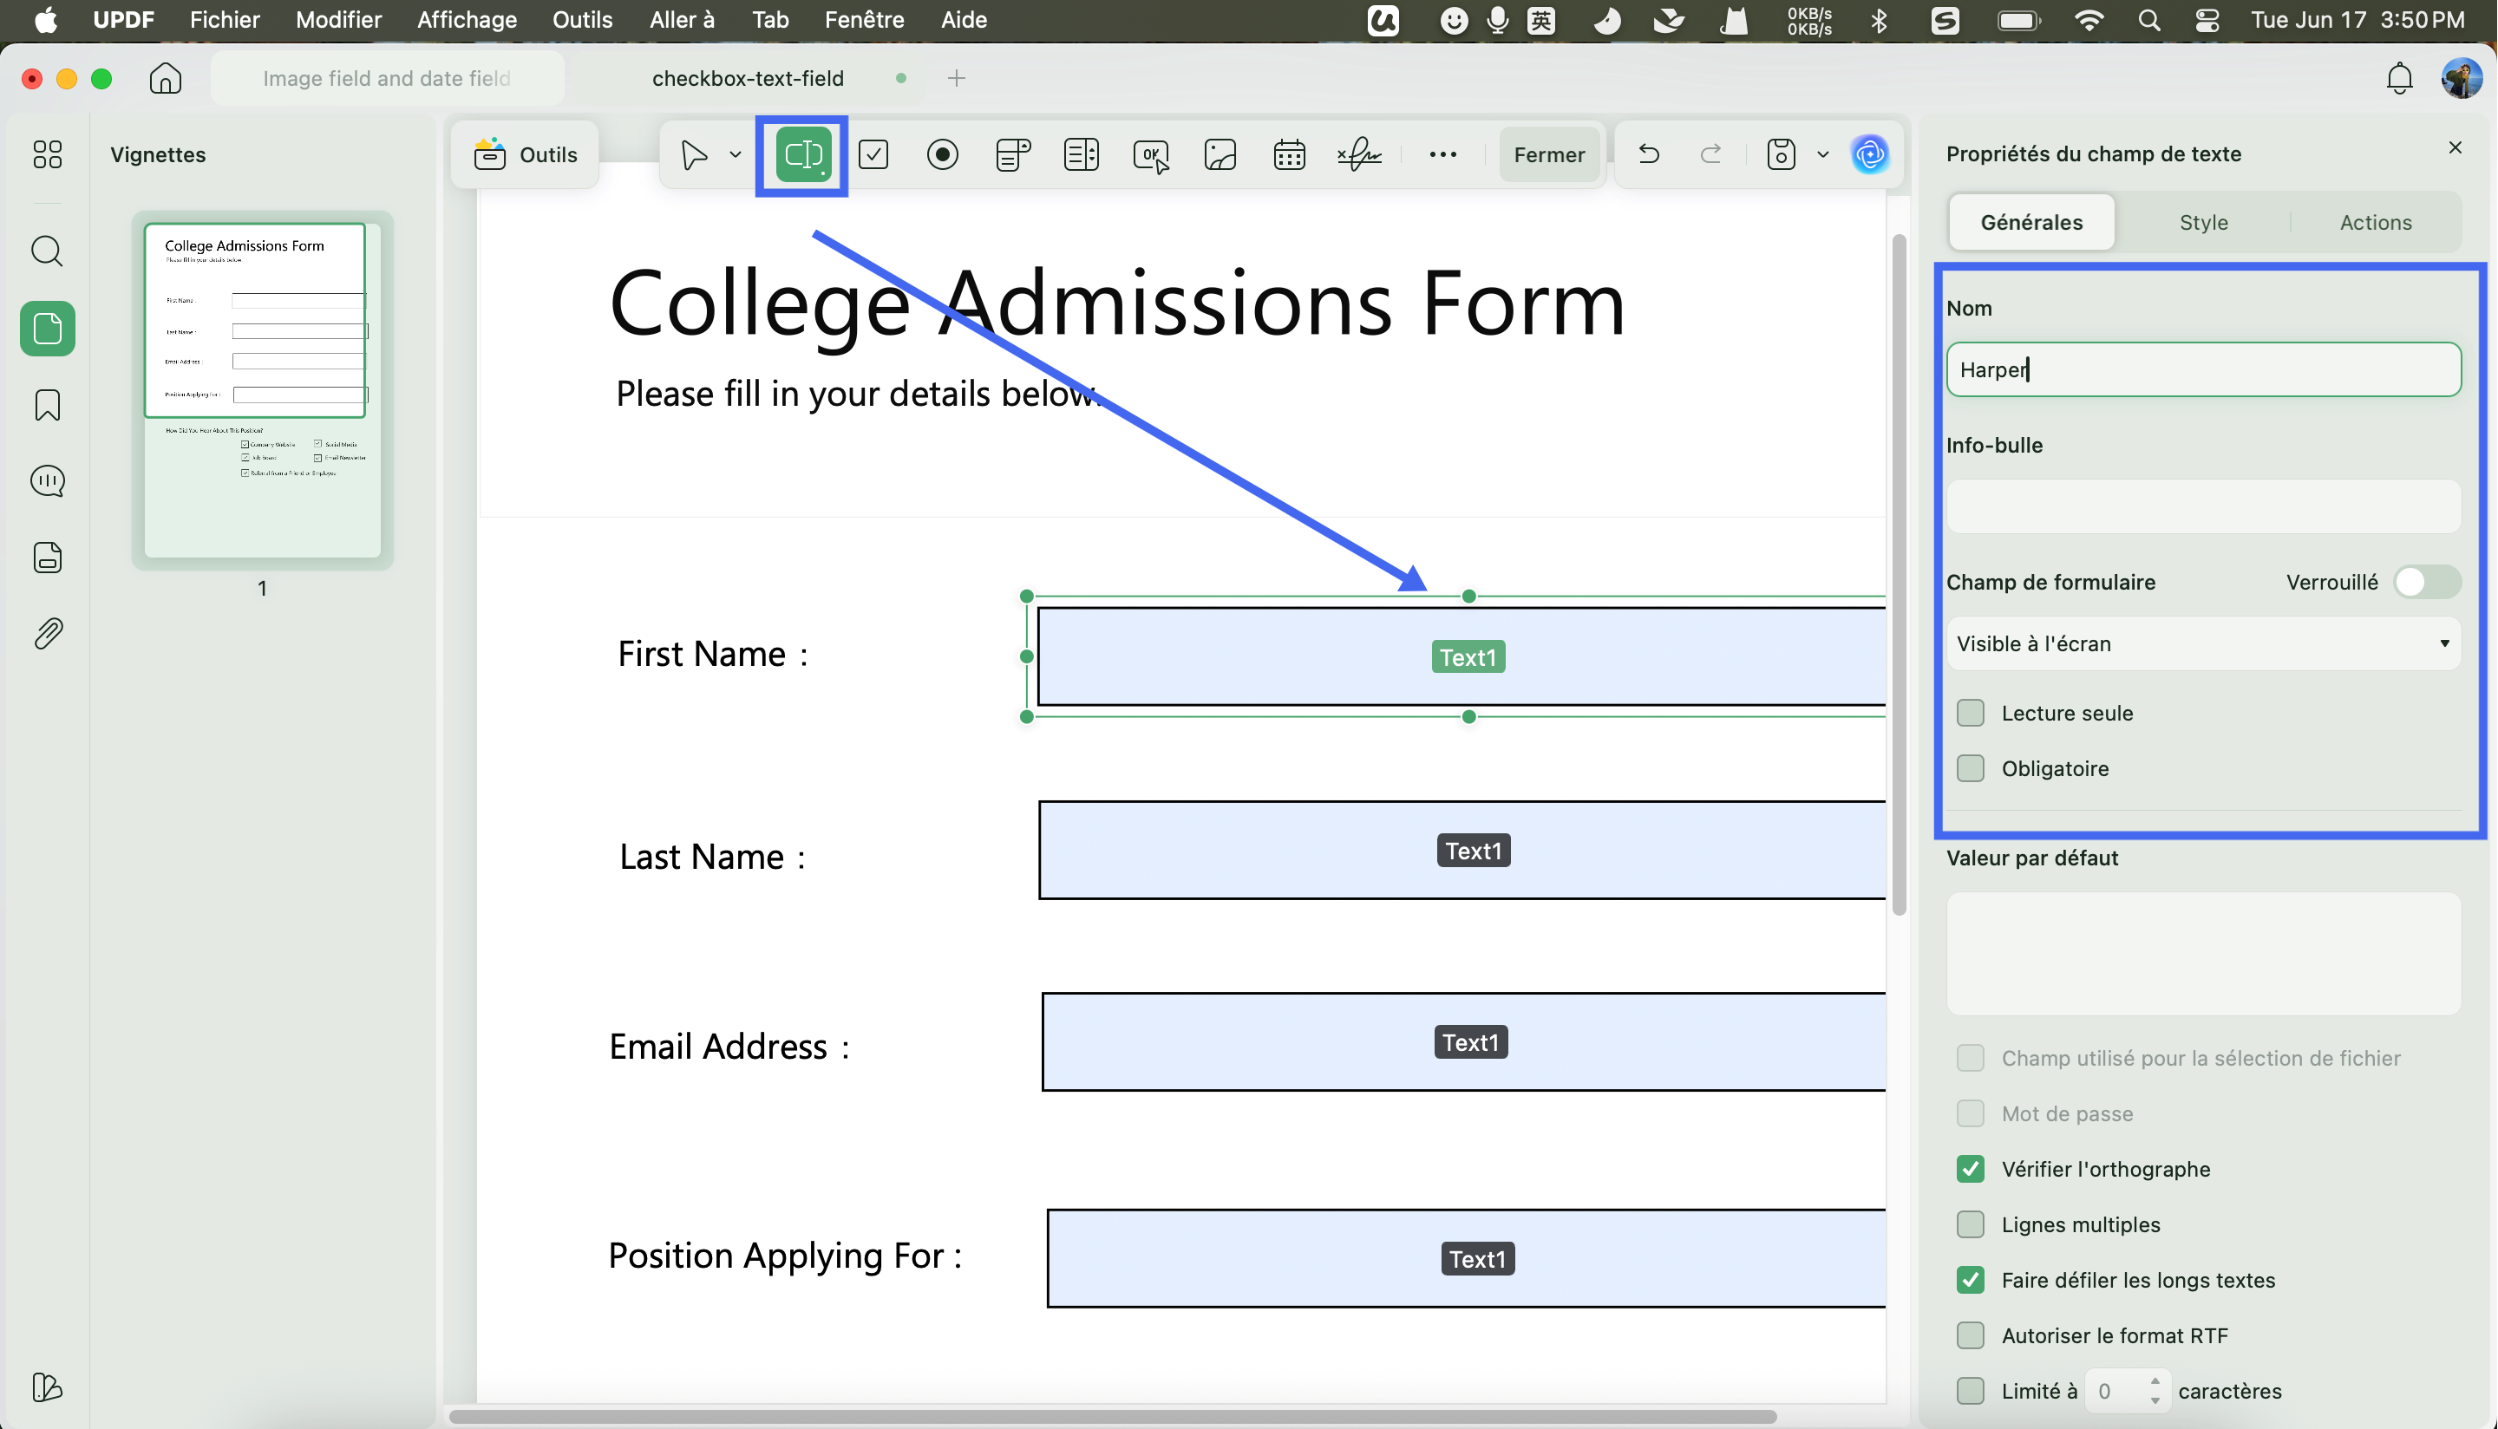
Task: Open the search icon in left sidebar
Action: 47,251
